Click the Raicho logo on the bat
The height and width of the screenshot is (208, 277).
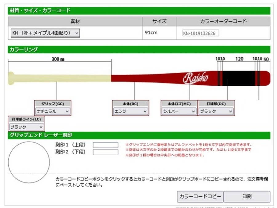(196, 78)
